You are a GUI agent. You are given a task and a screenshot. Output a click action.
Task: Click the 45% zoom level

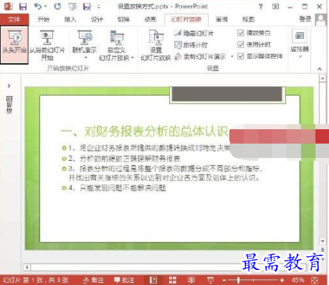[x=297, y=280]
